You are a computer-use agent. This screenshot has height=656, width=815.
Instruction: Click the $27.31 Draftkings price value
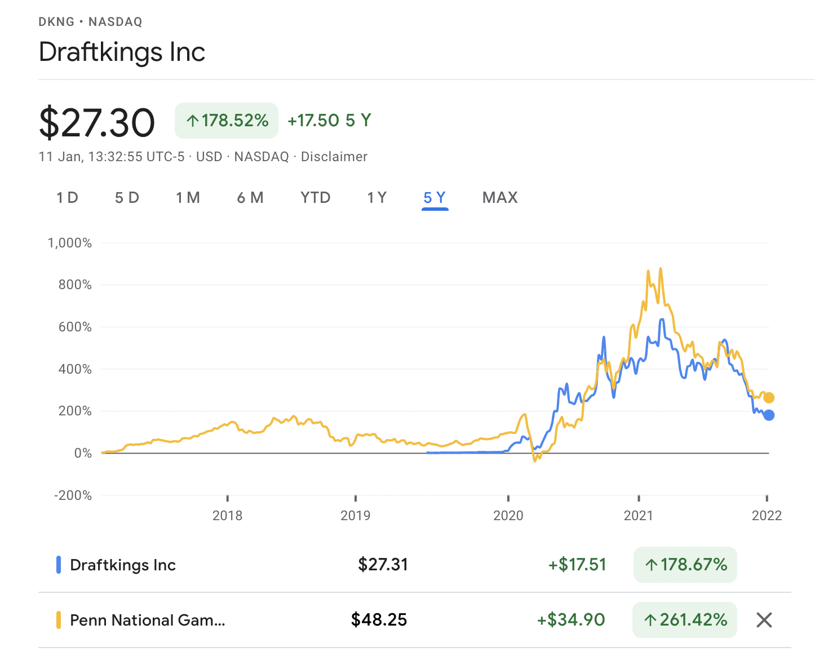pyautogui.click(x=383, y=565)
